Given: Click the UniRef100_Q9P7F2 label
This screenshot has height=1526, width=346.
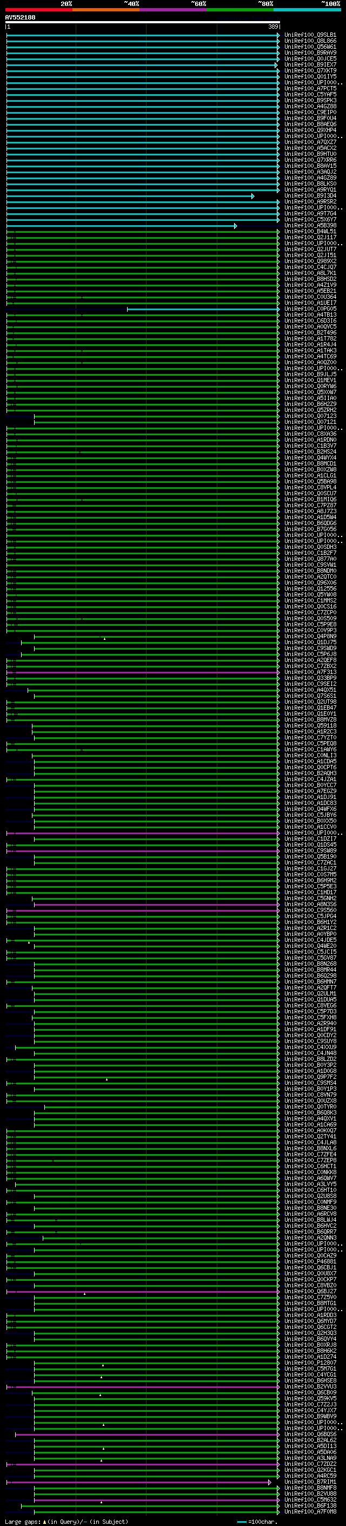Looking at the screenshot, I should click(x=310, y=1077).
